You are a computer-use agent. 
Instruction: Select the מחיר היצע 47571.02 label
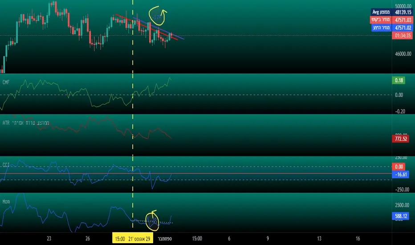point(392,28)
